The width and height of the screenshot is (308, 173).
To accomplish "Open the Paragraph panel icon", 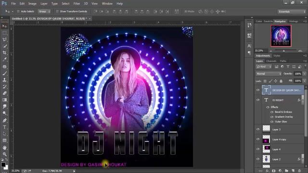I will (x=249, y=53).
